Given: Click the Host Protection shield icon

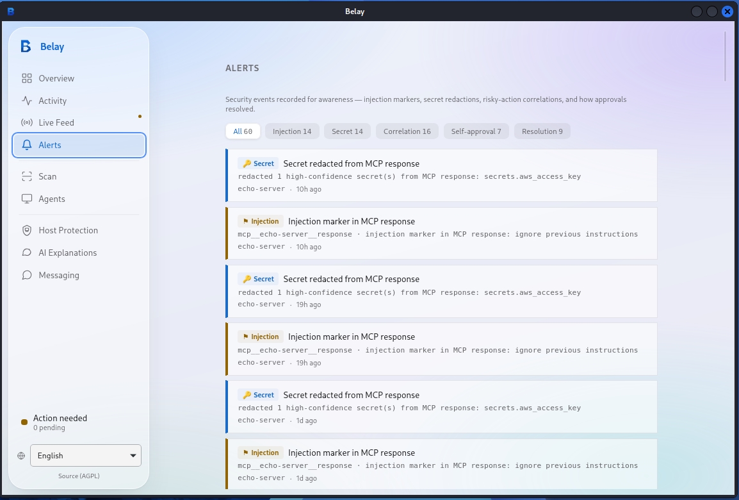Looking at the screenshot, I should 27,230.
